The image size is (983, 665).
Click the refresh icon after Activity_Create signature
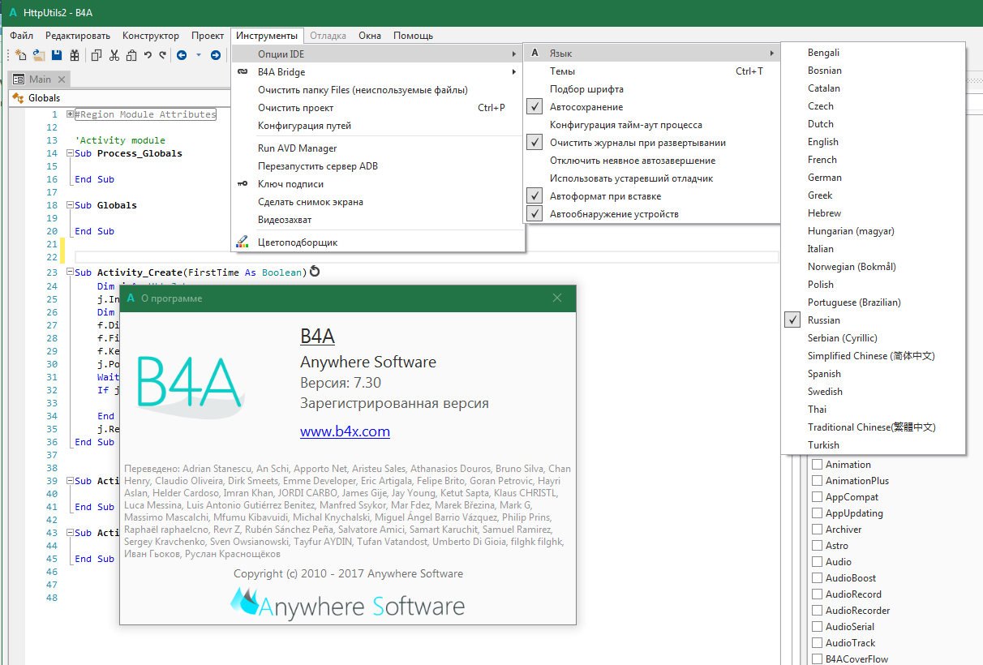click(315, 272)
